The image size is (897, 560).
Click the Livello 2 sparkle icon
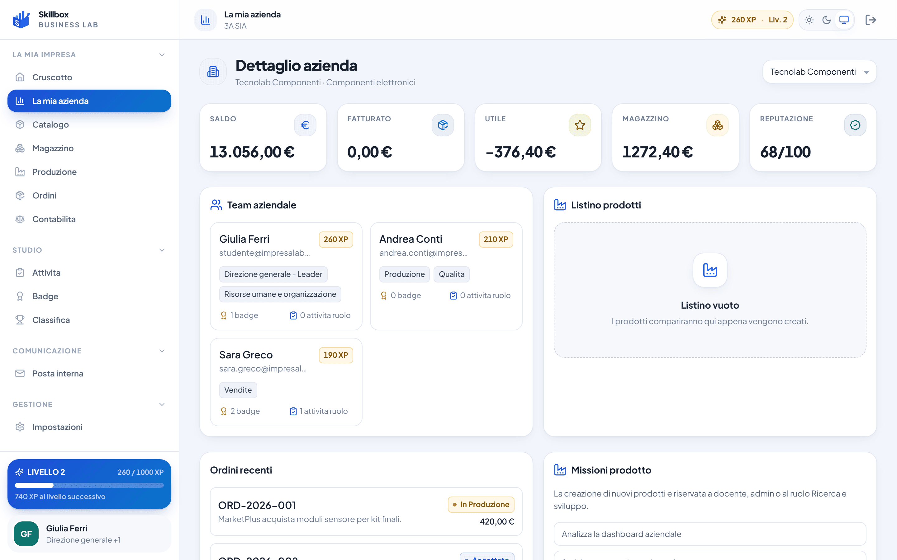point(19,472)
